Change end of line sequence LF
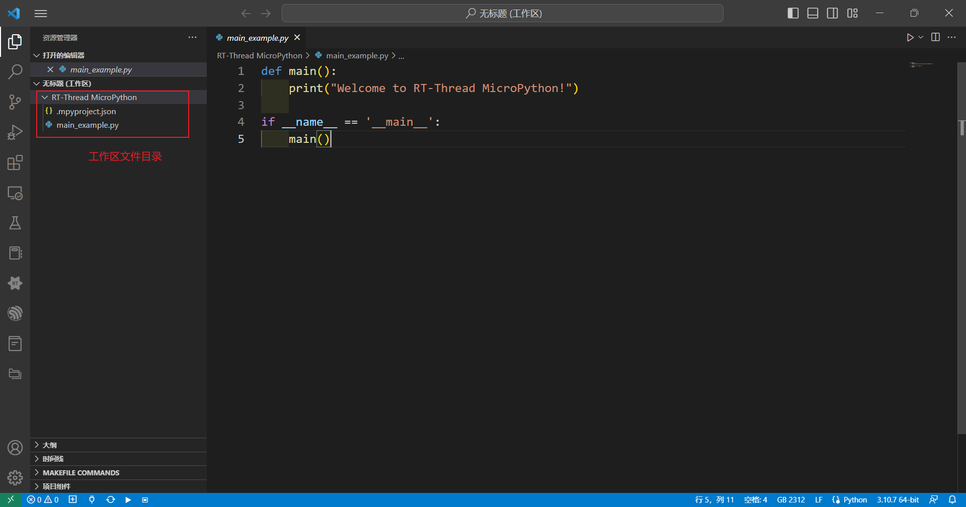 pyautogui.click(x=819, y=500)
